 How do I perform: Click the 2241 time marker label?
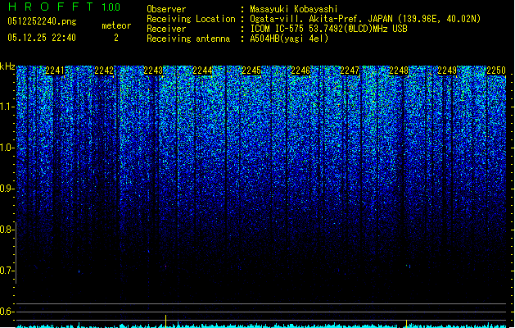[55, 71]
